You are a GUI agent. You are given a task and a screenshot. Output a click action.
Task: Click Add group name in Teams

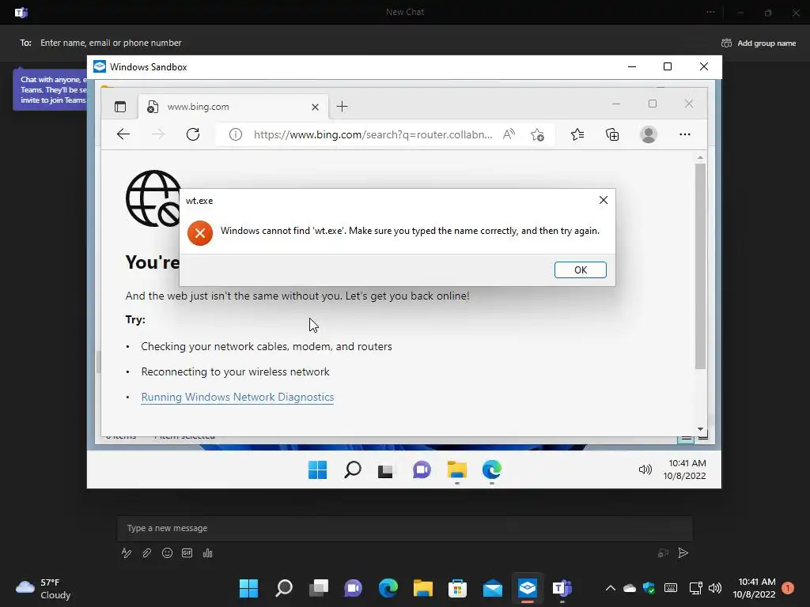pyautogui.click(x=759, y=43)
